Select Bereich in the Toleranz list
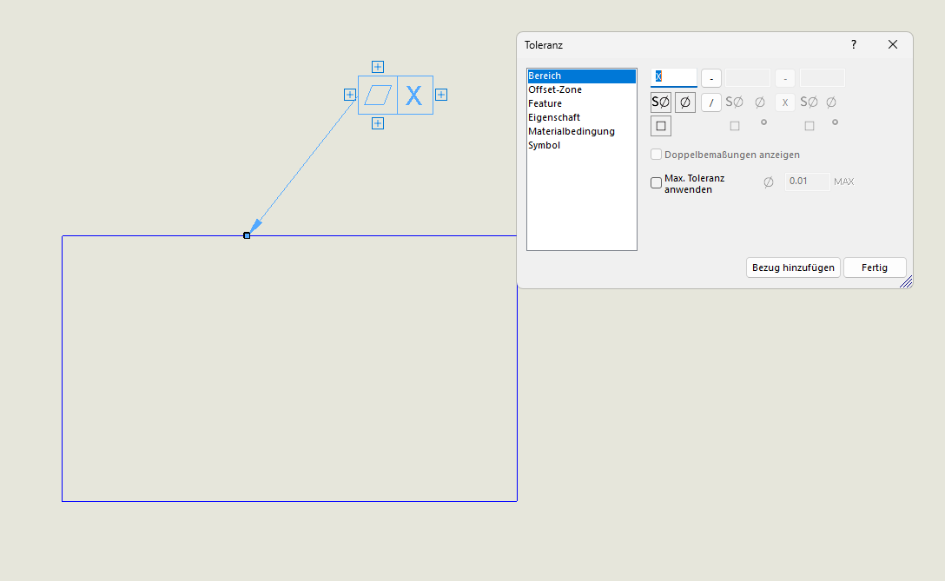945x581 pixels. [582, 76]
